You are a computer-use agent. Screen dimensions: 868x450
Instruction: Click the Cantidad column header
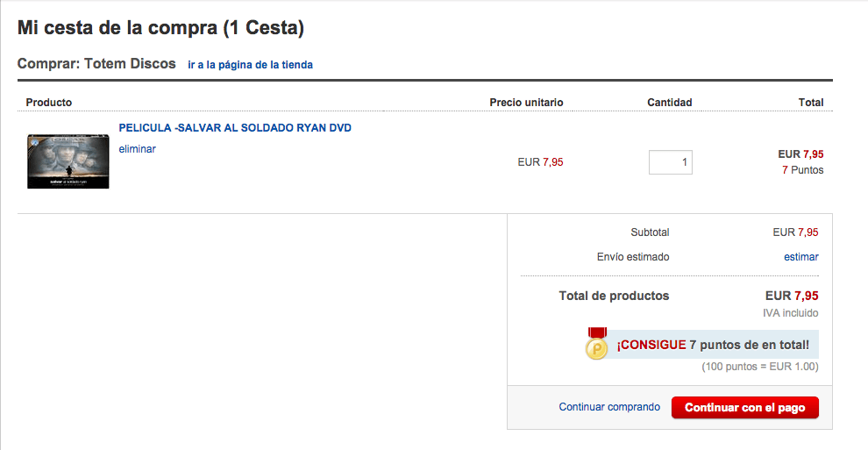click(669, 103)
